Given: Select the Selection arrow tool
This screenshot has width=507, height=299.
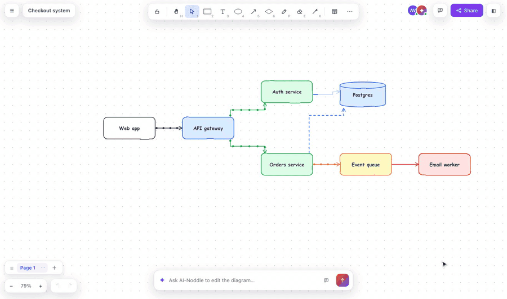Looking at the screenshot, I should pos(192,12).
